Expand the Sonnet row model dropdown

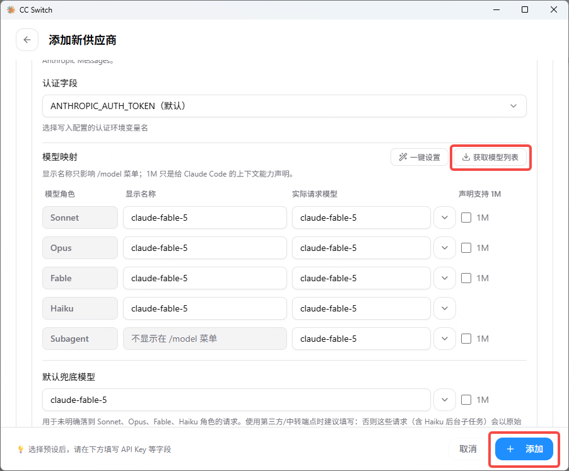coord(445,218)
